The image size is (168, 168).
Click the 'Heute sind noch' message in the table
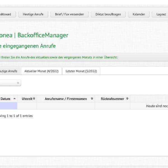point(157,106)
